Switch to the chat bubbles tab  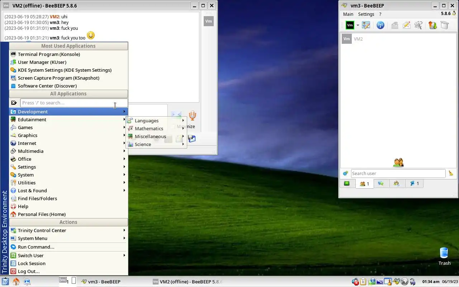[381, 183]
